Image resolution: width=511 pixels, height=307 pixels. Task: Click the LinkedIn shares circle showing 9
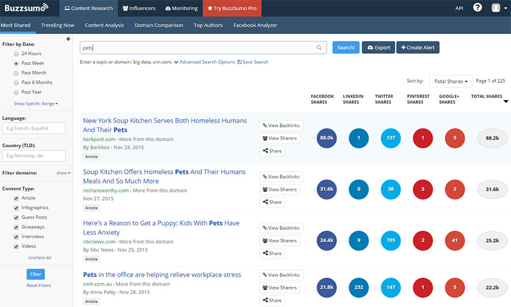point(358,240)
